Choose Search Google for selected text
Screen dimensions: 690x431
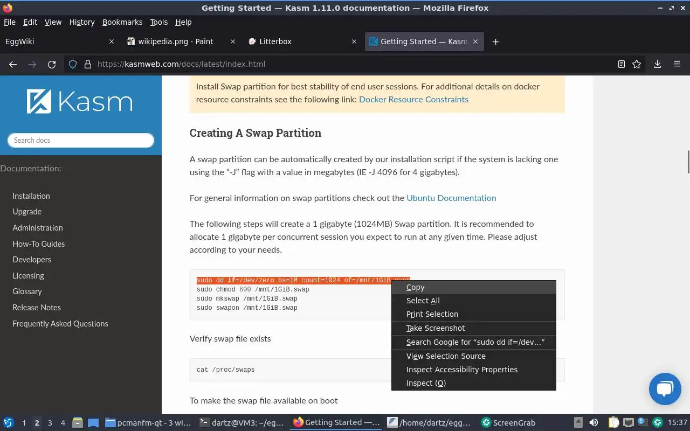(x=473, y=342)
